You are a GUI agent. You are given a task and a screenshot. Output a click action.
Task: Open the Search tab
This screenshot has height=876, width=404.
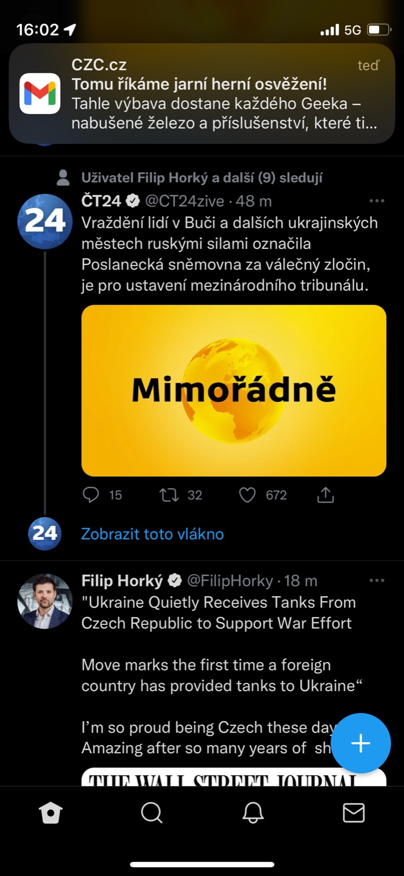[152, 813]
